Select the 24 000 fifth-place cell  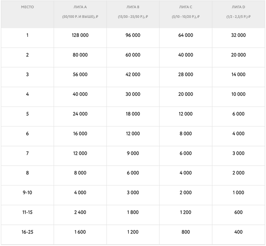(80, 114)
